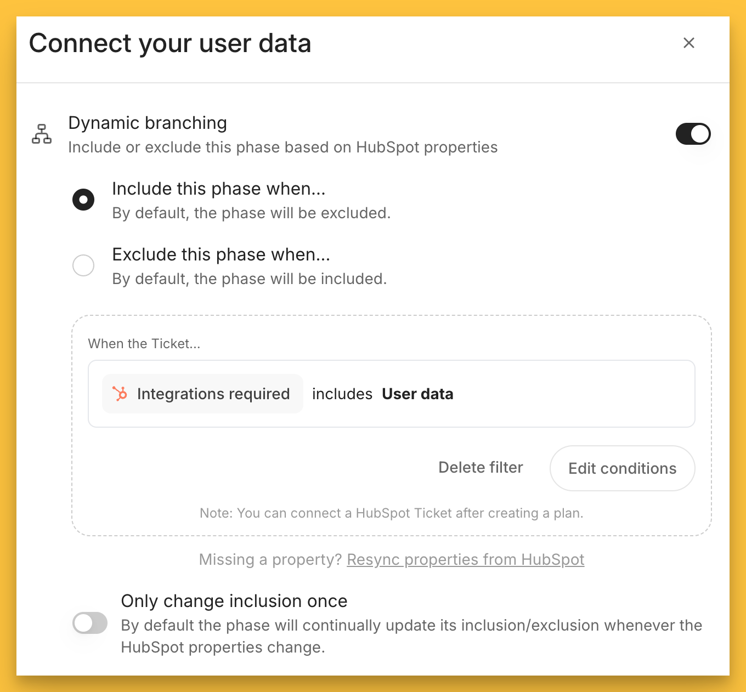746x692 pixels.
Task: Select the Include this phase radio button
Action: (83, 200)
